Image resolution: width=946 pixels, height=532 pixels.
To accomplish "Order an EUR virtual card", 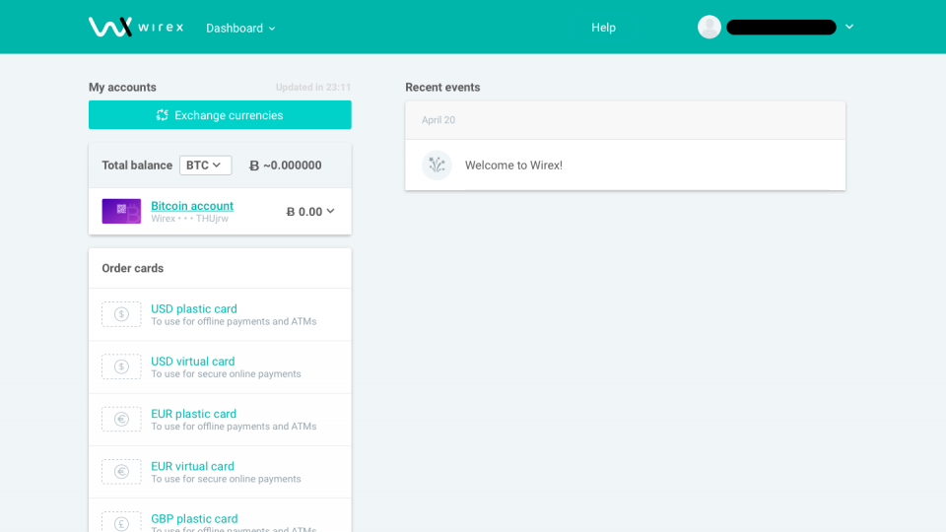I will (192, 466).
